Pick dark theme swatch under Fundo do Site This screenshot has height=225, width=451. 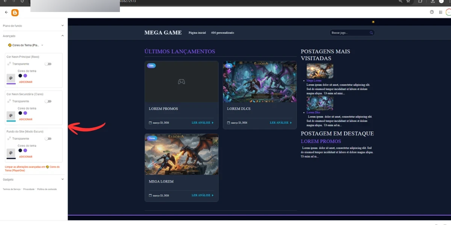[20, 150]
